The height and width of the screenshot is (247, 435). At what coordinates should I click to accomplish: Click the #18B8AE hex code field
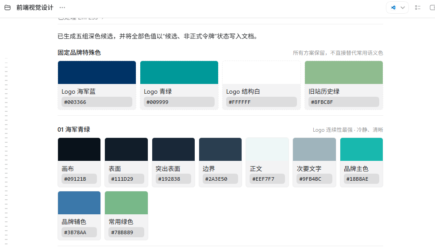click(x=362, y=179)
